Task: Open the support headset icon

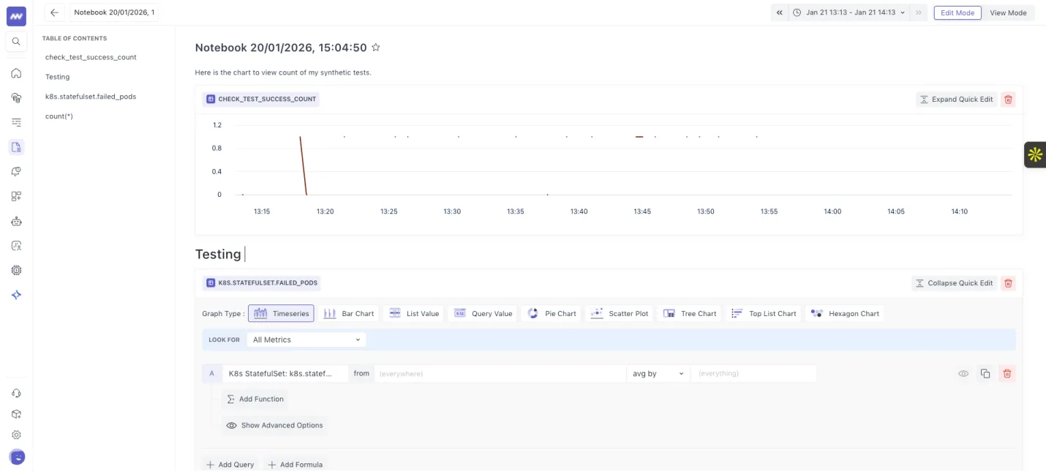Action: (16, 393)
